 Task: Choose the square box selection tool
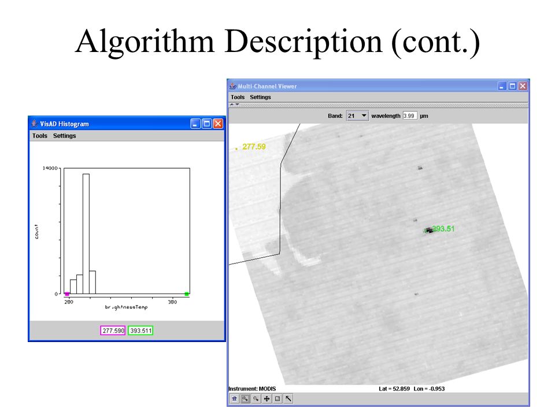[x=277, y=399]
